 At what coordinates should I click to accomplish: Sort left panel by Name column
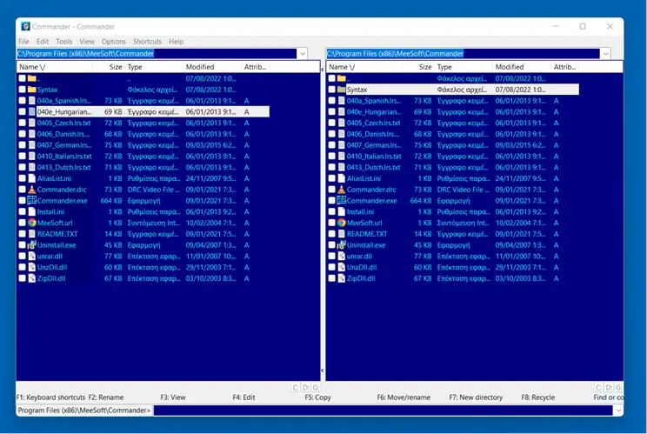tap(55, 67)
